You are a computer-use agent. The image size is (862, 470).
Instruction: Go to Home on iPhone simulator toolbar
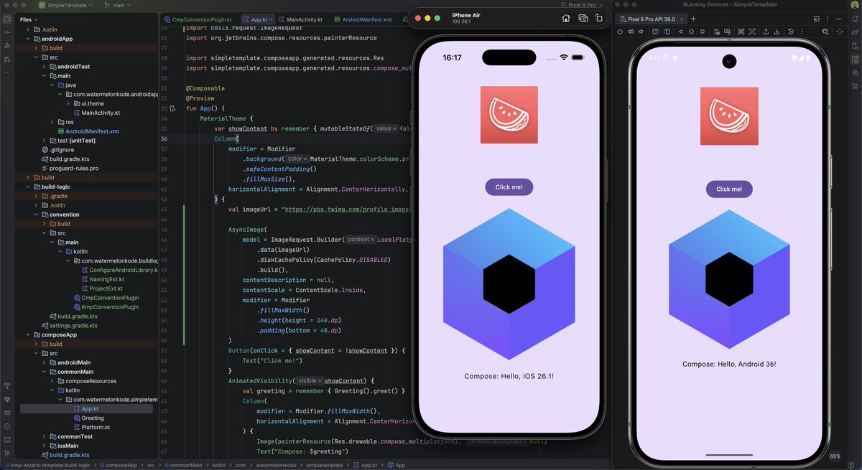(x=565, y=17)
